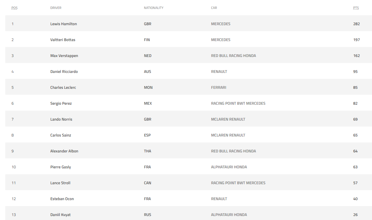
Task: Click MERCEDES team link for Hamilton
Action: pyautogui.click(x=221, y=24)
